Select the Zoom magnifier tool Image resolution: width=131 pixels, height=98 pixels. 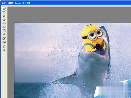(4, 50)
